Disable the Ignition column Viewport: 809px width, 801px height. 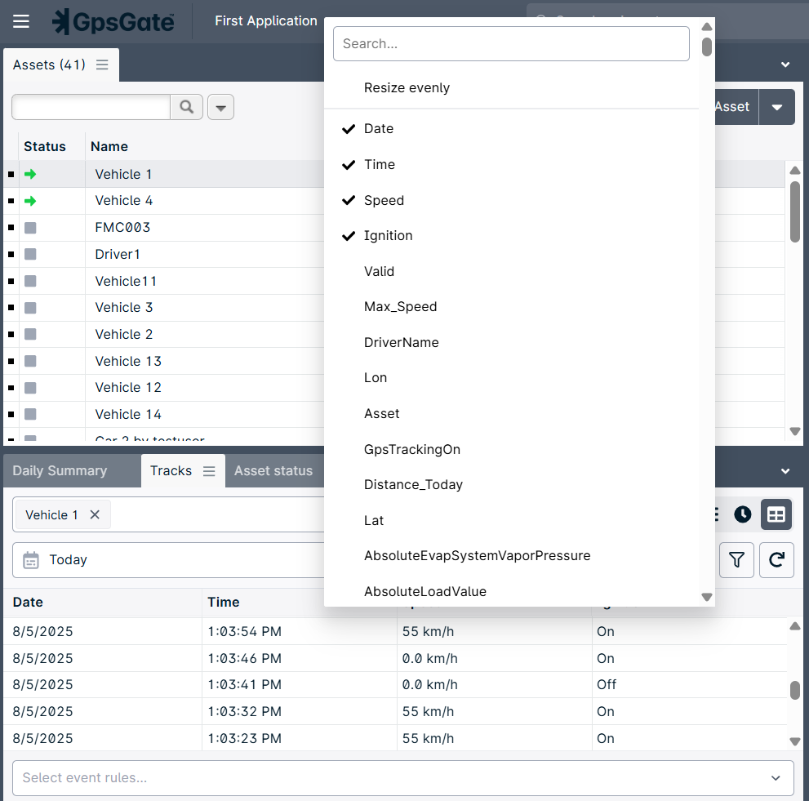(x=389, y=235)
